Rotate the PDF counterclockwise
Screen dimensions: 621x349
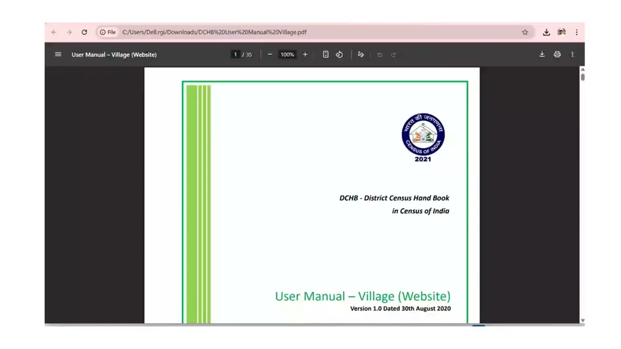pos(339,54)
